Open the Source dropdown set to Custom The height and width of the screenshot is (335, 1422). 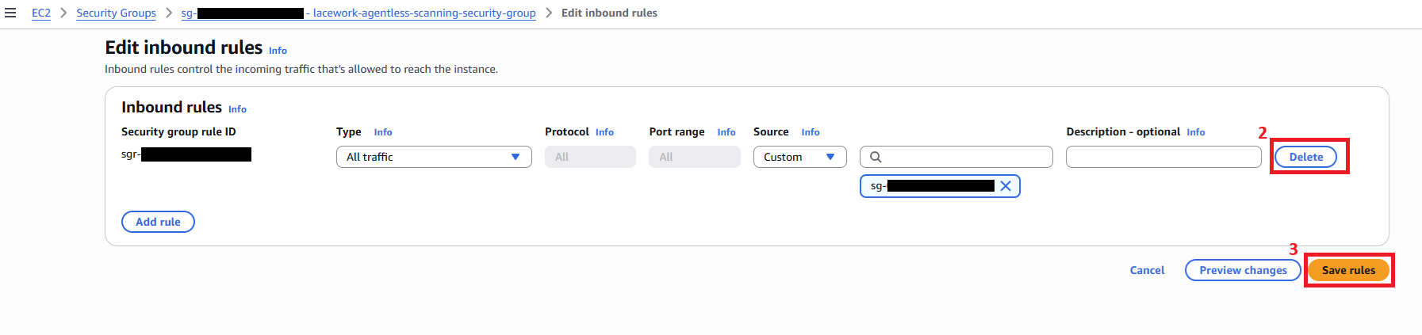coord(799,157)
